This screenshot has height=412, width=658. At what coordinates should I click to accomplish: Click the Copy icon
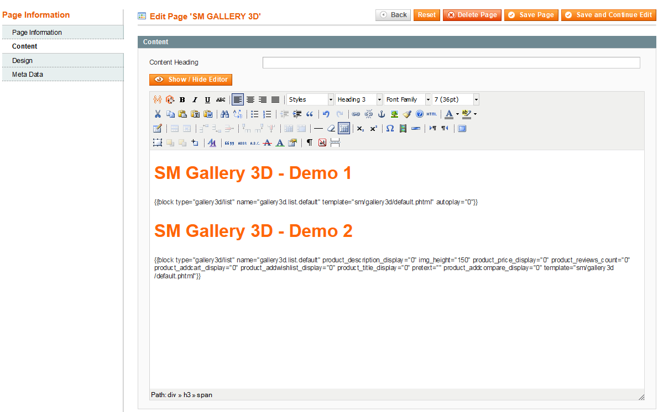[170, 114]
